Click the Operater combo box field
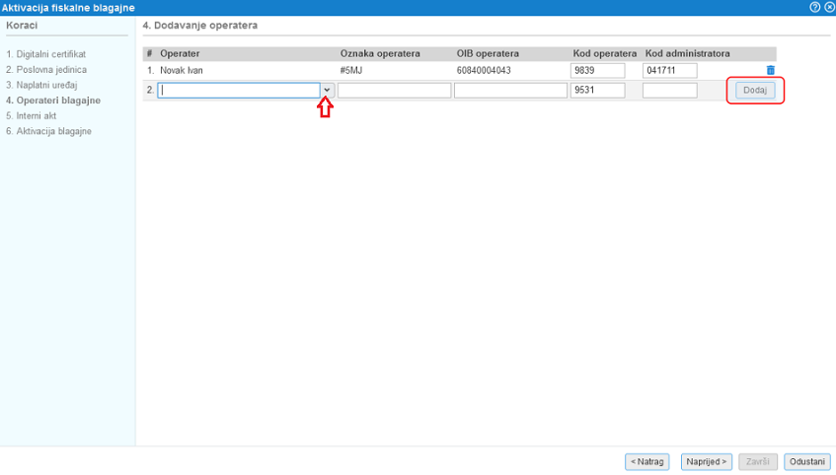Screen dimensions: 836x475 click(x=239, y=90)
